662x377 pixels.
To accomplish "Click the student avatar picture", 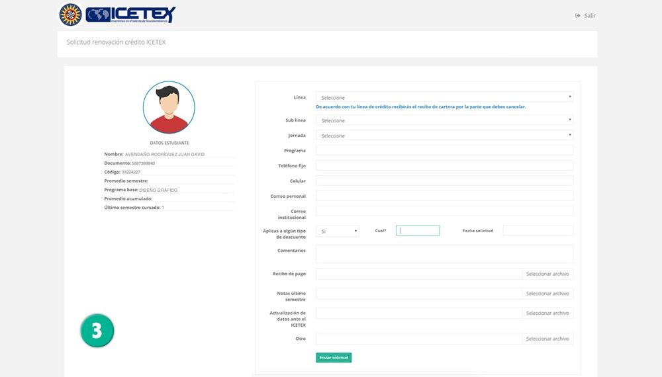I will [169, 107].
